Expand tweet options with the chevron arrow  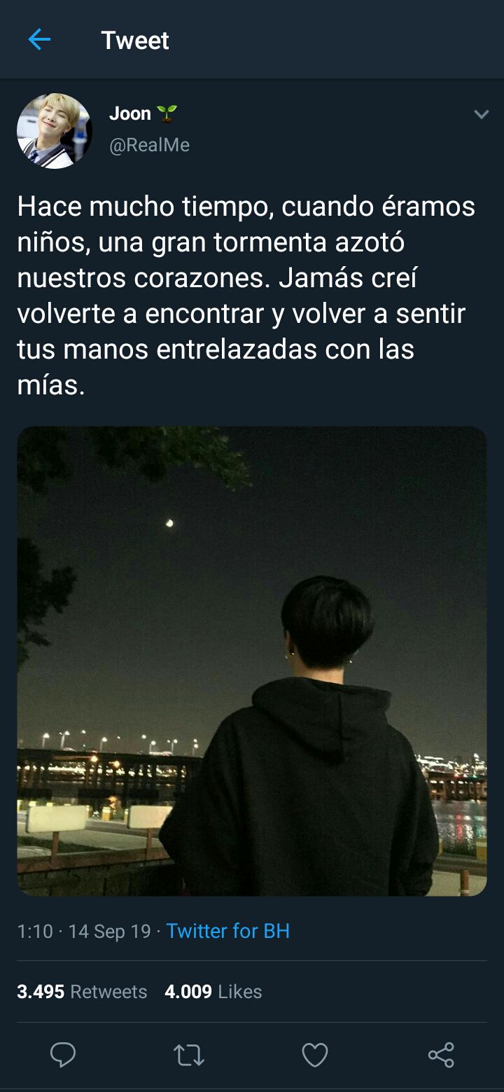tap(482, 114)
